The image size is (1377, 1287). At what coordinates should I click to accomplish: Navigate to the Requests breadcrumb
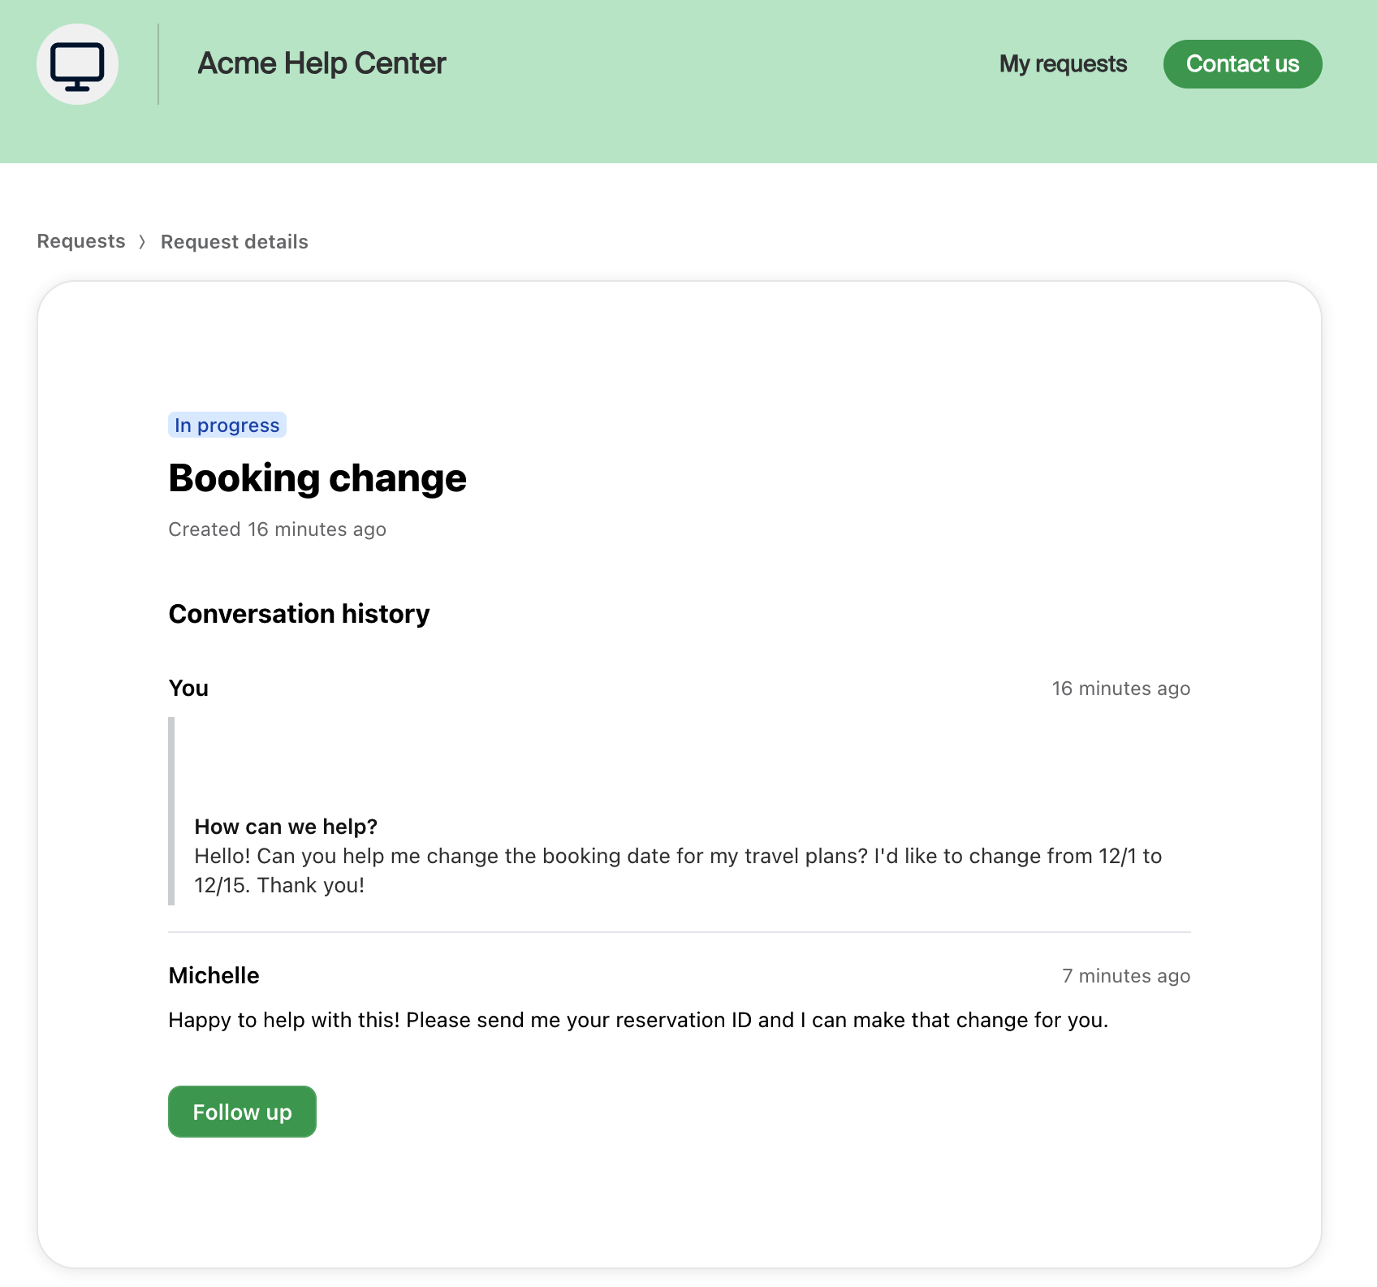pos(81,241)
